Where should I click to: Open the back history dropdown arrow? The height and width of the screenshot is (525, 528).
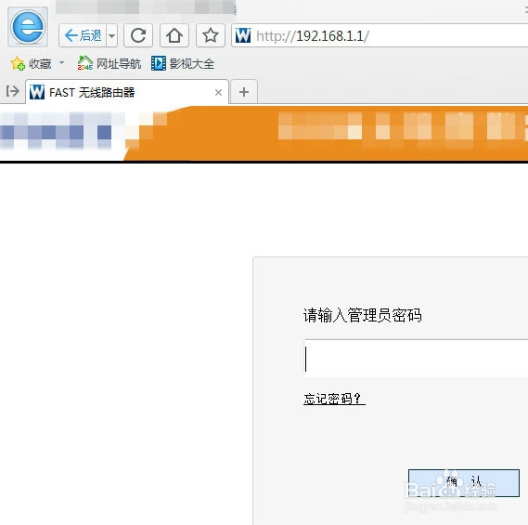pyautogui.click(x=111, y=35)
